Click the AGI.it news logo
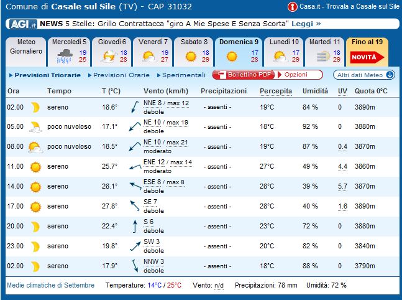 click(23, 24)
